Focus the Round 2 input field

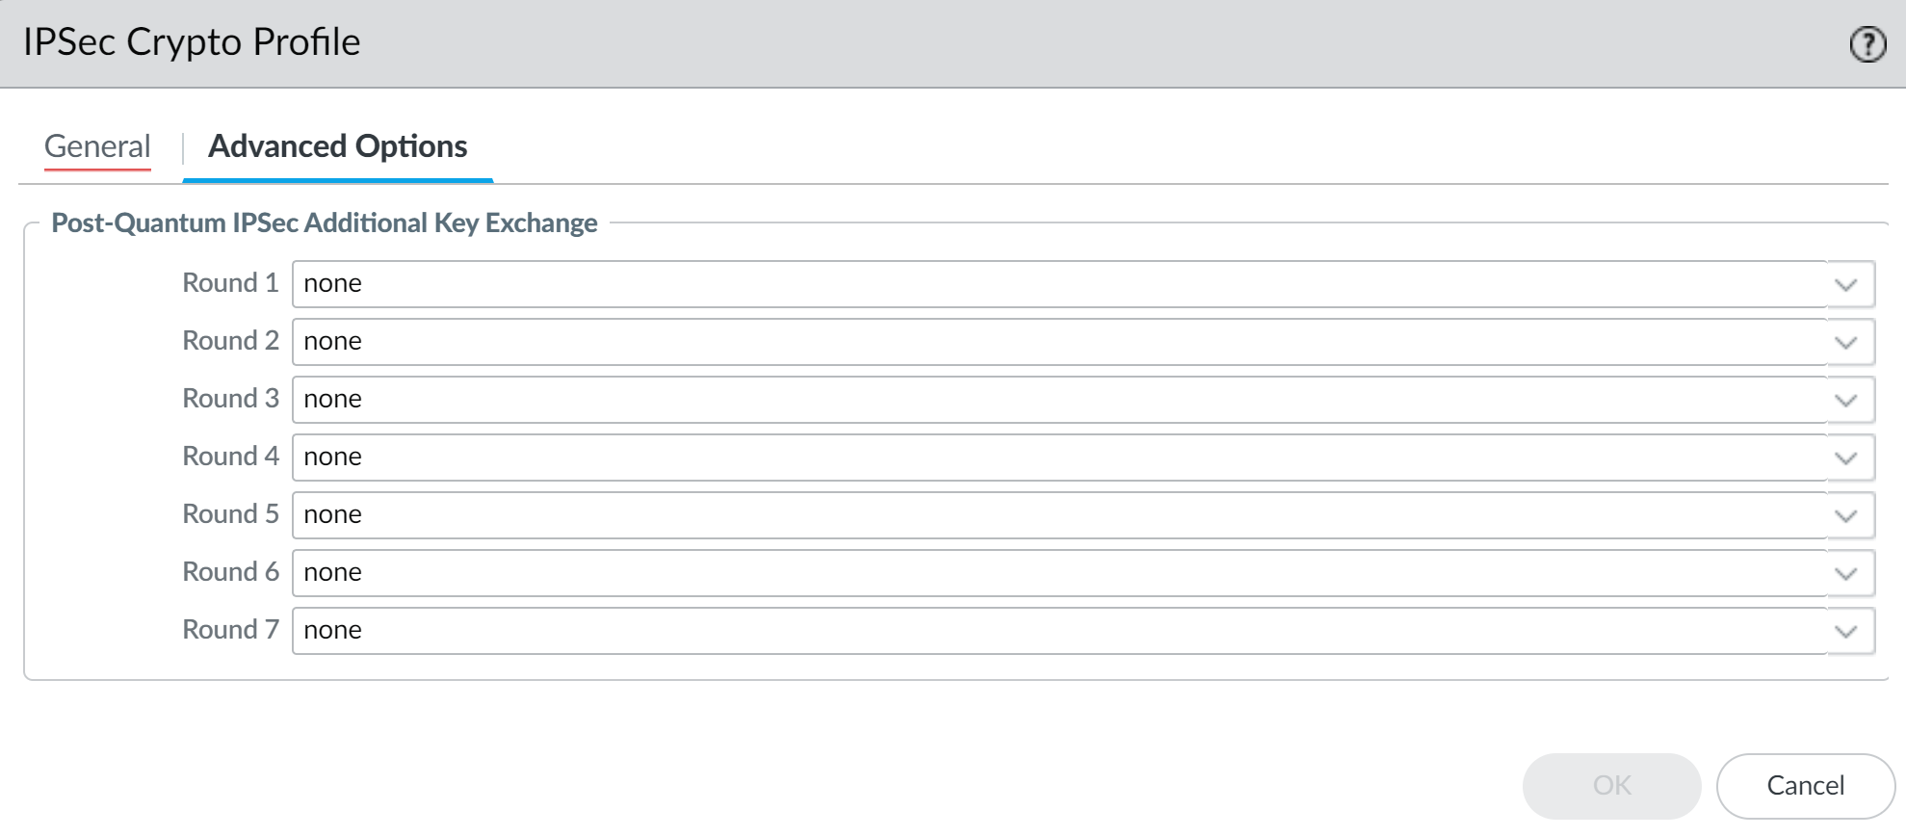pos(1057,342)
